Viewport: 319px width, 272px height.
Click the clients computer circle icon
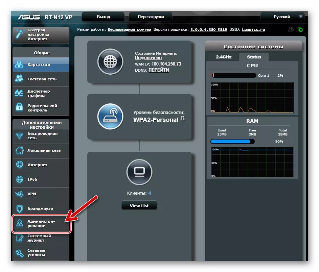pos(139,172)
